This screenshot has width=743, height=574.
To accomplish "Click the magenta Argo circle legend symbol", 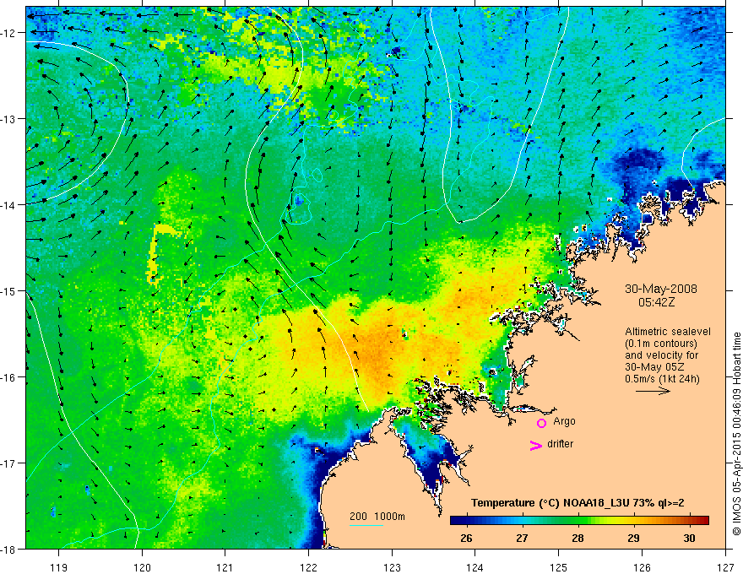I will click(541, 423).
